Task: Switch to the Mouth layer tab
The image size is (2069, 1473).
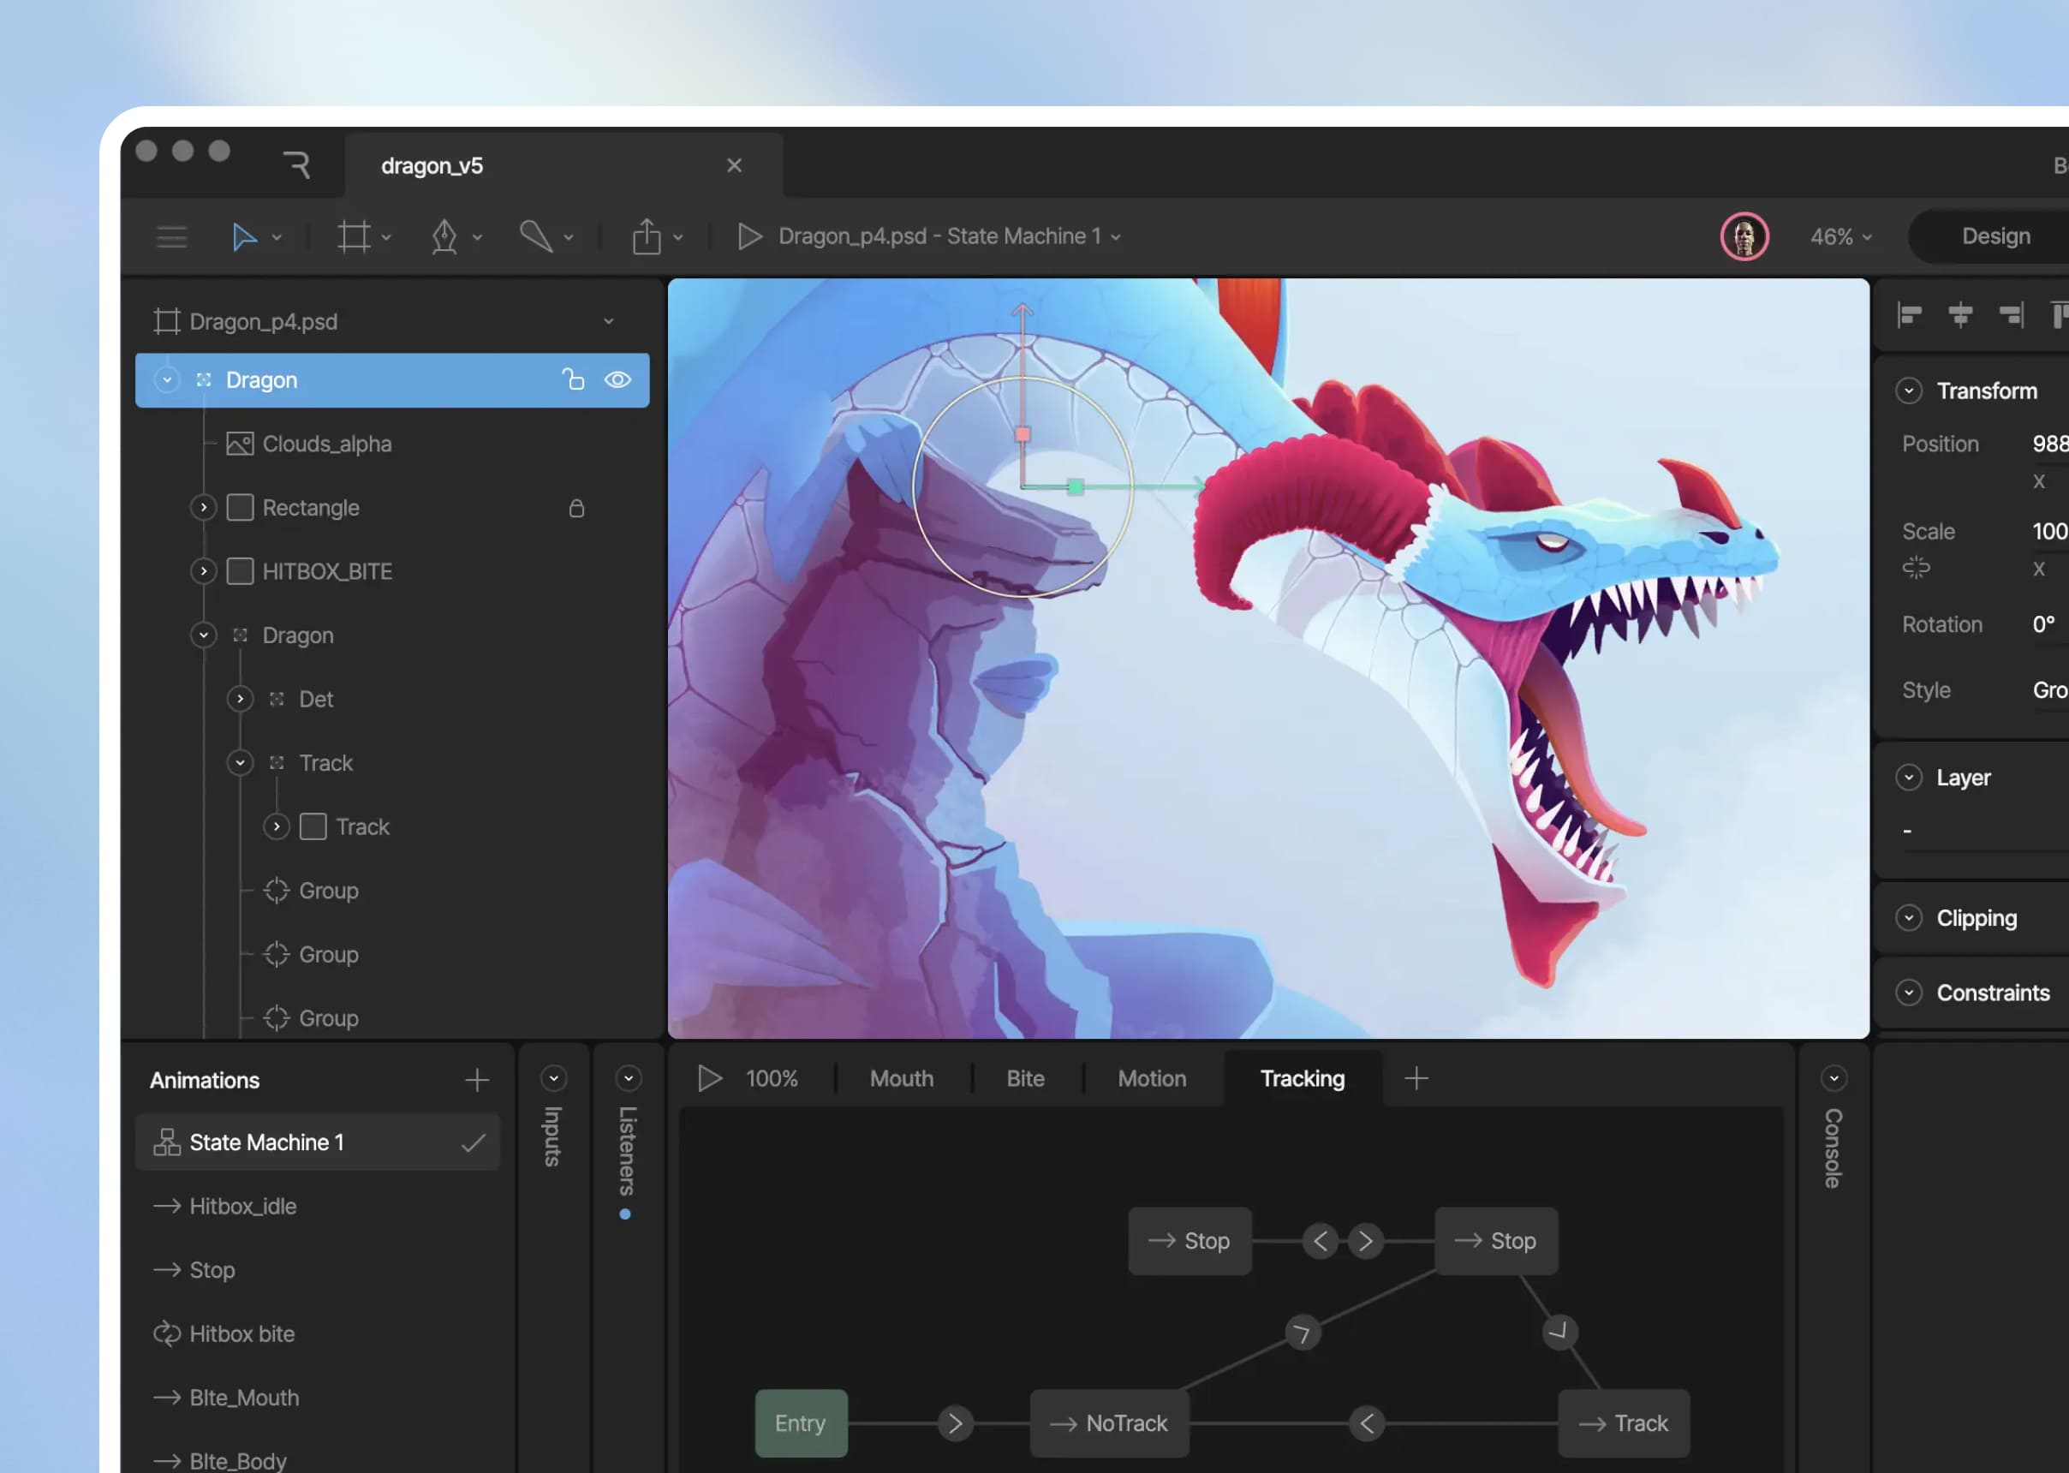Action: tap(901, 1078)
